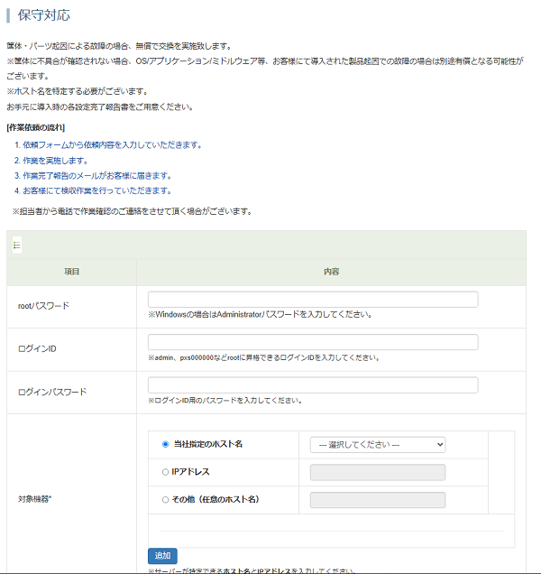Viewport: 541px width, 574px height.
Task: Click the 筐体・パーツ起因による故障 sentence
Action: click(119, 47)
